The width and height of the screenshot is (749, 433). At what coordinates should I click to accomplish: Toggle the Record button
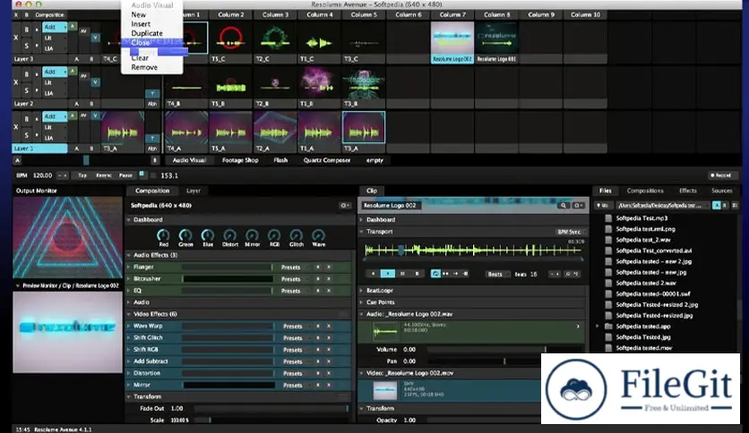pyautogui.click(x=721, y=175)
